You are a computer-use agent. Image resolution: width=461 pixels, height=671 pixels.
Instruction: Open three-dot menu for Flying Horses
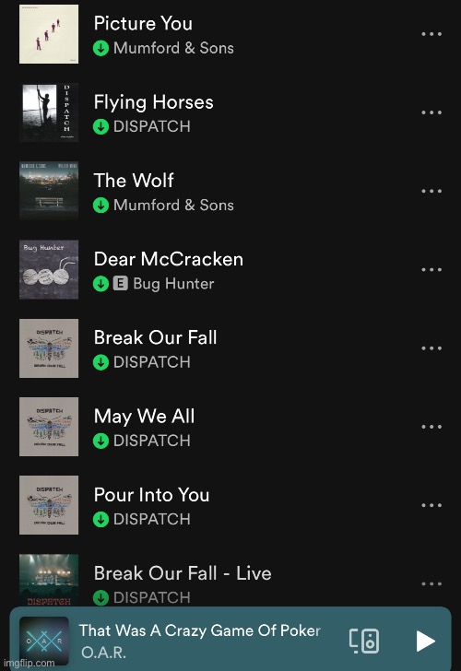[x=431, y=112]
